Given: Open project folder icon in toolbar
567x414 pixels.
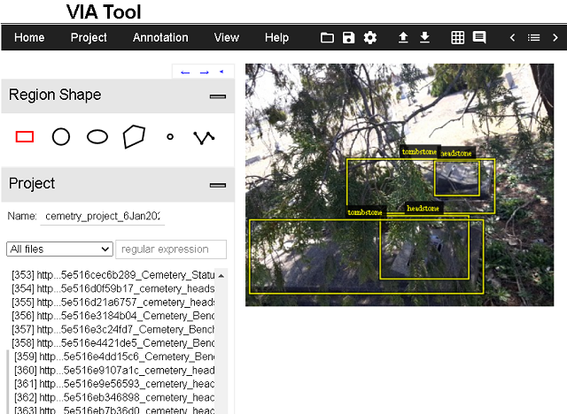Looking at the screenshot, I should pos(327,37).
